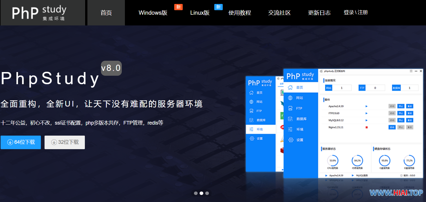
Task: Click the blue 64位下载 download button
Action: pos(21,142)
